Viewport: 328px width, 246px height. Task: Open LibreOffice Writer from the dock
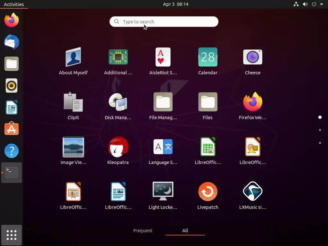12,107
